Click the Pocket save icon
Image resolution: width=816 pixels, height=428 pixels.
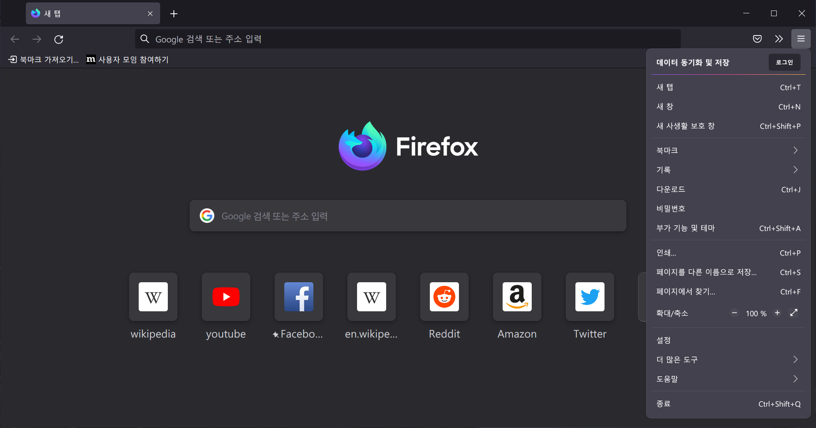point(757,39)
